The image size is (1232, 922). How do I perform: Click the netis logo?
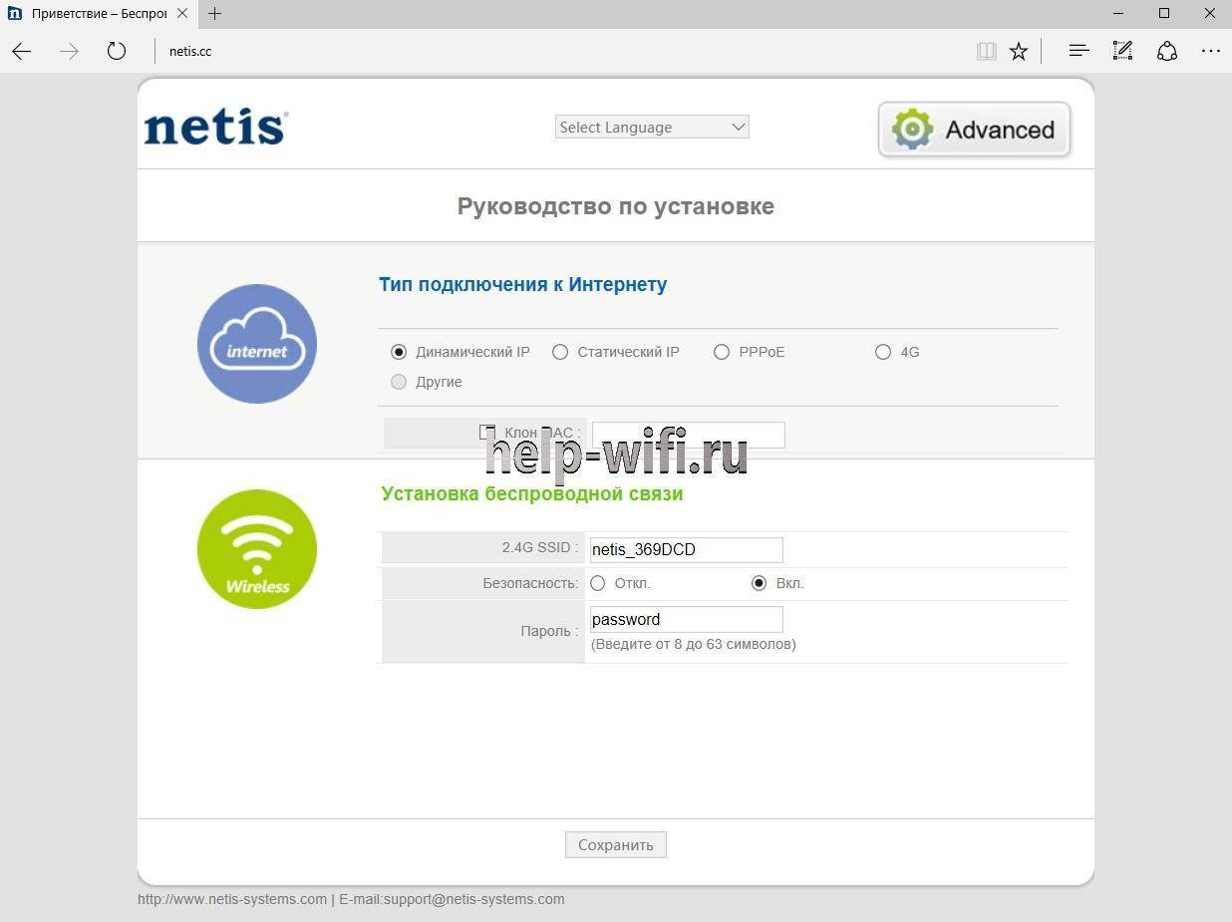tap(215, 129)
